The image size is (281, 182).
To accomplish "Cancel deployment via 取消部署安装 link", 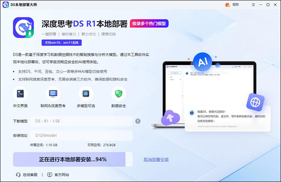I will point(156,160).
